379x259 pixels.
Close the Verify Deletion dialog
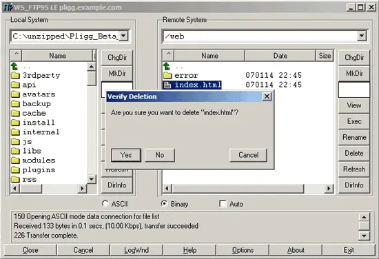click(267, 96)
